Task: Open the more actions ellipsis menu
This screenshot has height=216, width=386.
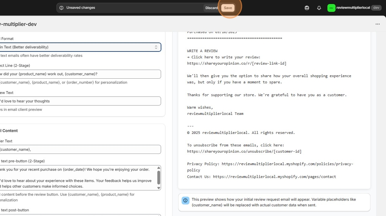Action: (378, 23)
